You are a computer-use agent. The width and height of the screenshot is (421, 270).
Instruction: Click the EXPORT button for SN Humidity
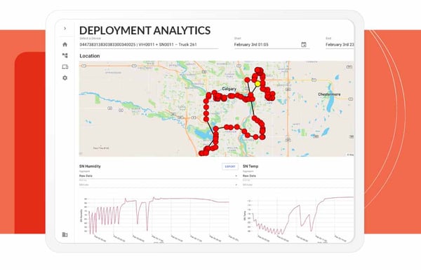click(x=230, y=166)
